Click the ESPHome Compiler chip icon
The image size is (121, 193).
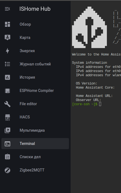[7, 91]
